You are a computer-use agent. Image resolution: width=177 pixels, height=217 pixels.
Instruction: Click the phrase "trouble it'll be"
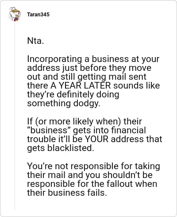coord(55,139)
